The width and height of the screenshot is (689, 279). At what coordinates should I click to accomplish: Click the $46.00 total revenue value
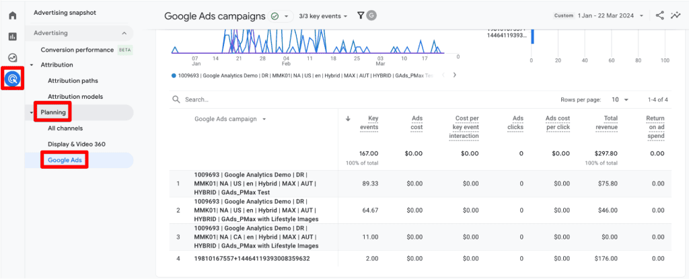tap(608, 210)
